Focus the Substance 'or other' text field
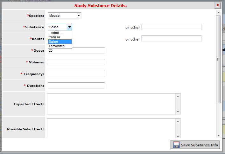225x154 pixels. 172,27
